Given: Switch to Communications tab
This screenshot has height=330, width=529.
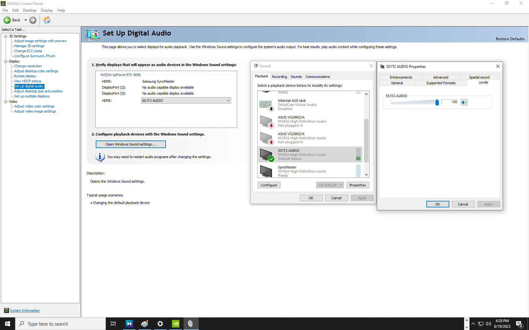Looking at the screenshot, I should pos(317,77).
